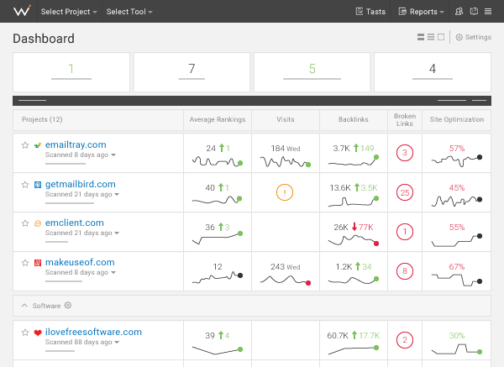Click the summary card showing 4
This screenshot has width=504, height=367.
click(433, 72)
